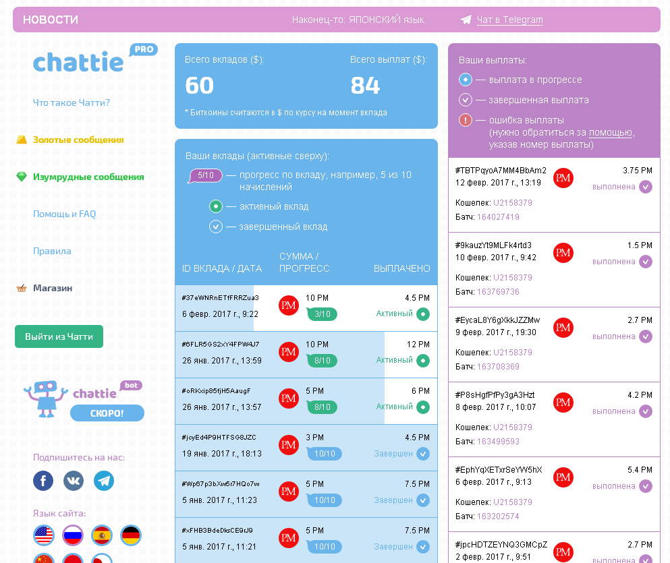Click payout ID #jpcHDTZEYNQ3GMCpZ

point(501,545)
